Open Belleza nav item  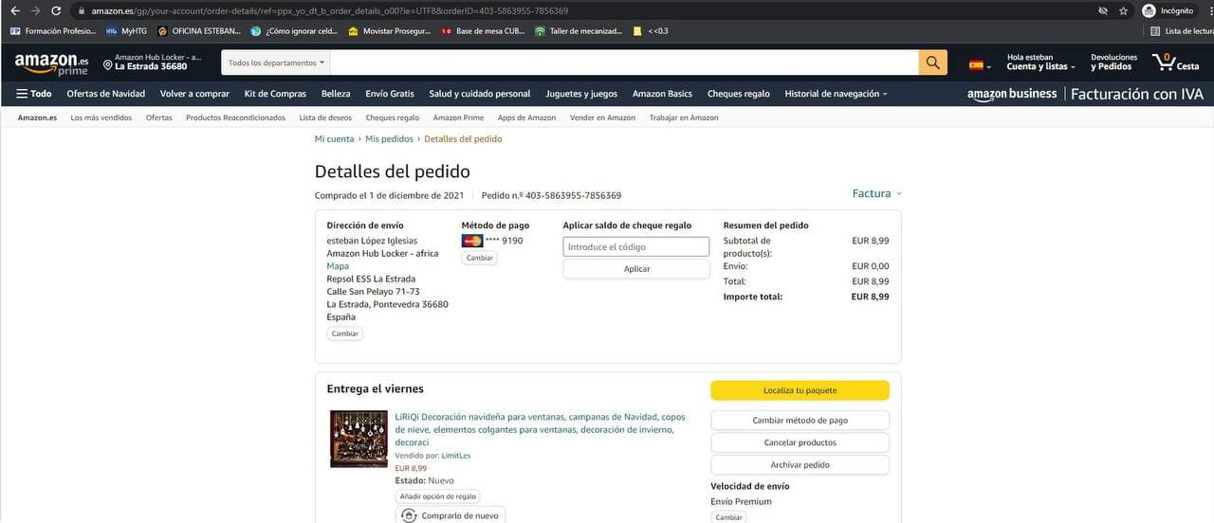point(336,94)
